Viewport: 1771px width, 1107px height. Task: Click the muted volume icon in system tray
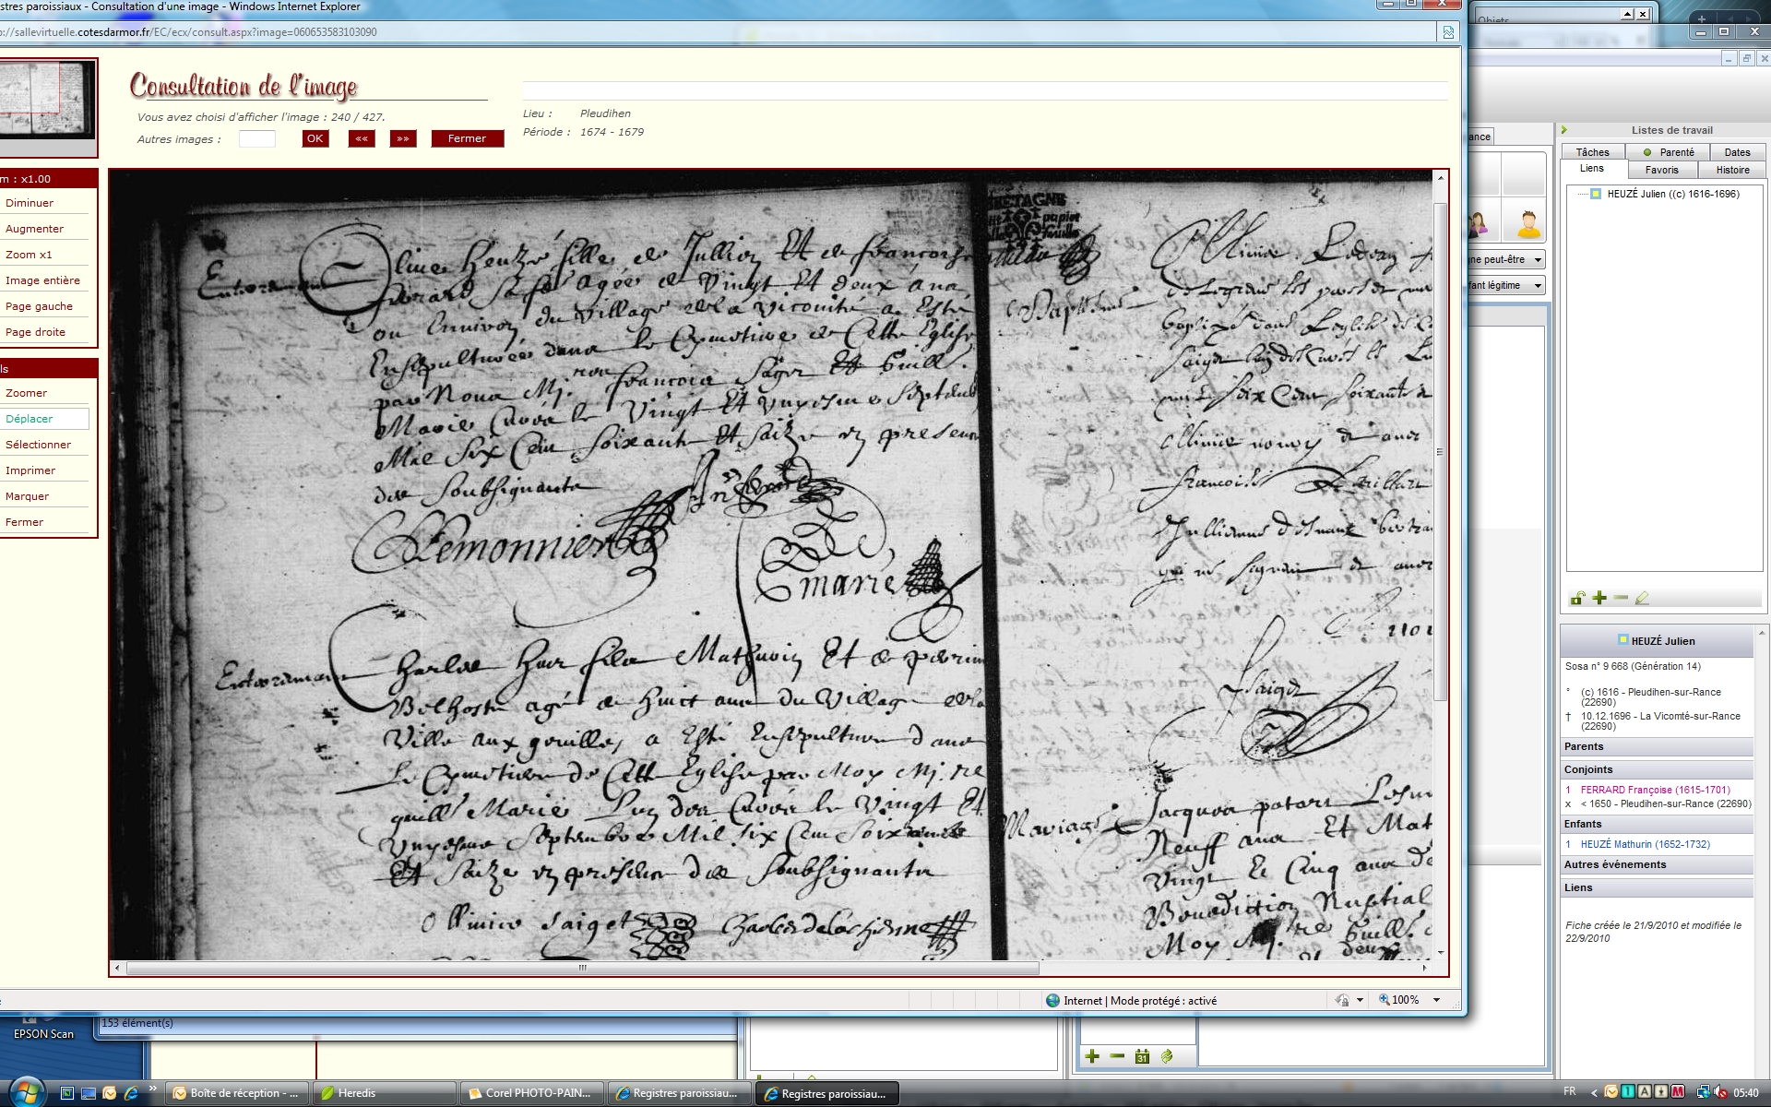pos(1720,1092)
